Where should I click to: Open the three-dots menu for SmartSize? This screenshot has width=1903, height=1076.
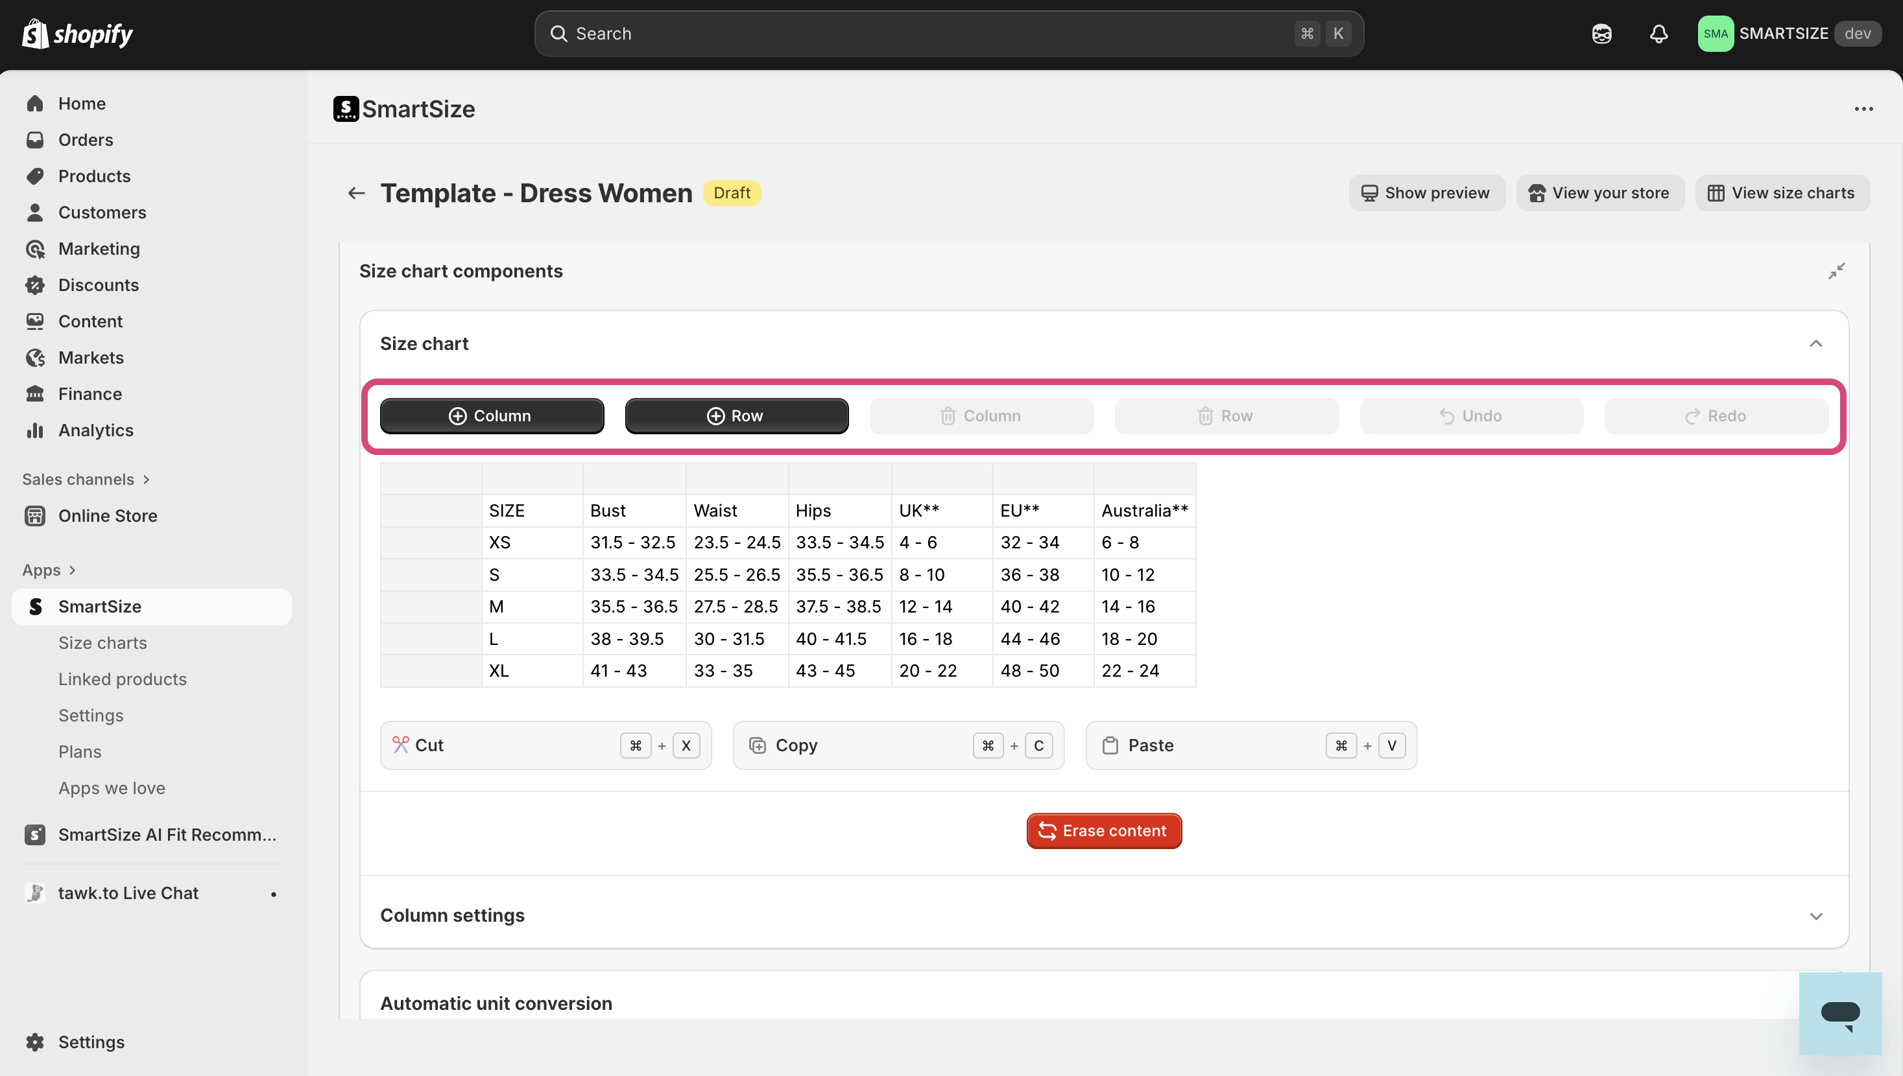1863,109
